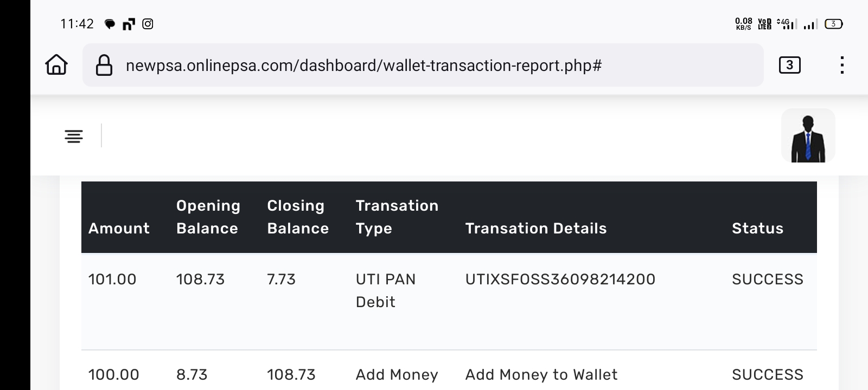Click SUCCESS status of the 101.00 transaction

click(x=767, y=279)
